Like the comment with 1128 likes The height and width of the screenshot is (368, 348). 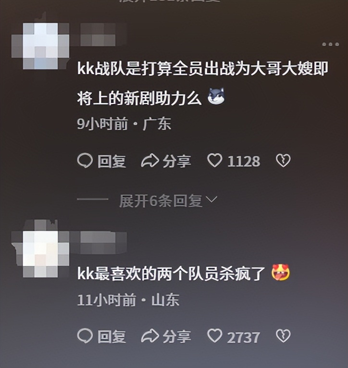(214, 160)
